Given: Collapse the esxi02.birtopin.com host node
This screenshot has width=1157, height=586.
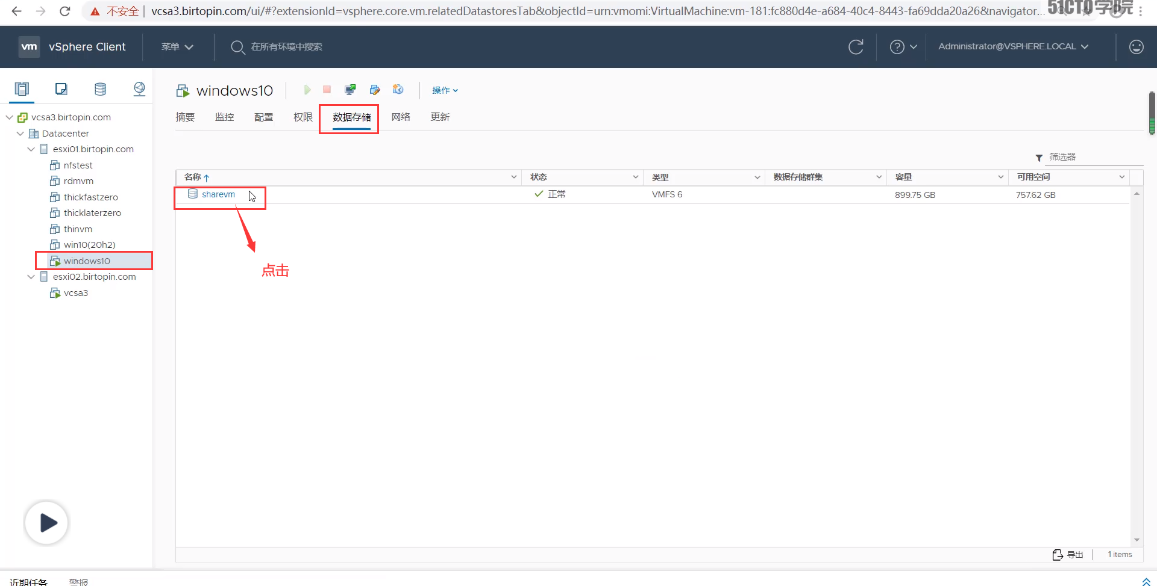Looking at the screenshot, I should [x=31, y=277].
